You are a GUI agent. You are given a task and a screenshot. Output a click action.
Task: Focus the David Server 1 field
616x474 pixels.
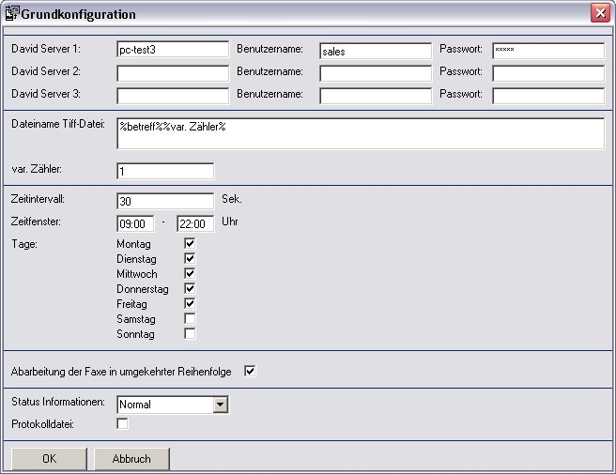click(x=173, y=50)
